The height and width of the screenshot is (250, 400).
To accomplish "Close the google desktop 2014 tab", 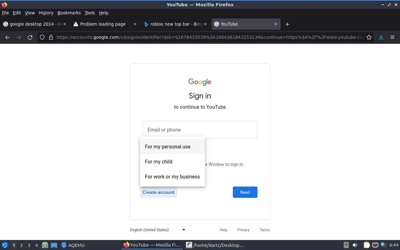I will point(65,24).
